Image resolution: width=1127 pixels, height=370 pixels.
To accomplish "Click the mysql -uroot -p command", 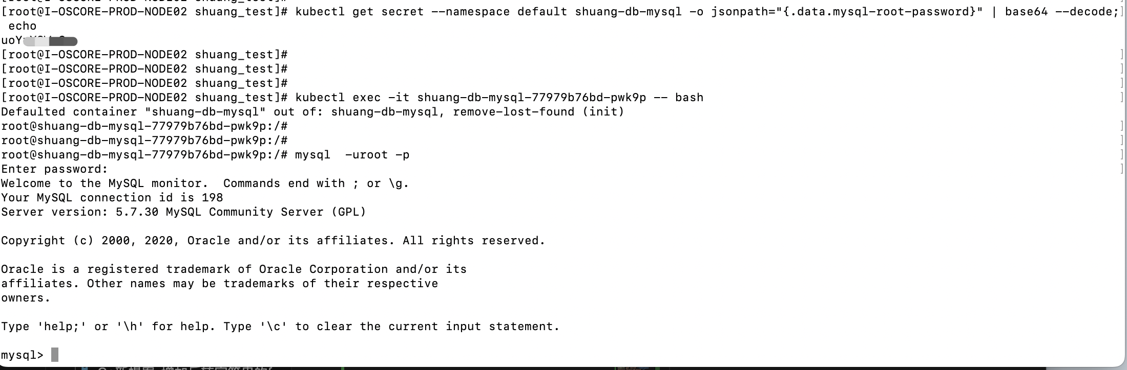I will point(352,155).
